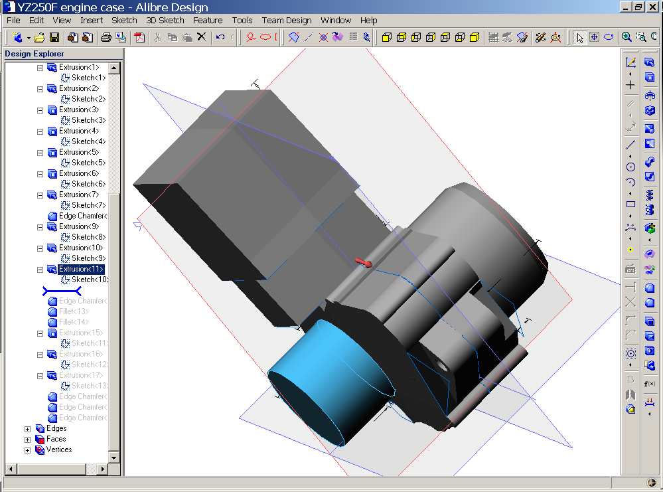Collapse the Extrusion<11> node
The image size is (663, 492).
[x=40, y=270]
